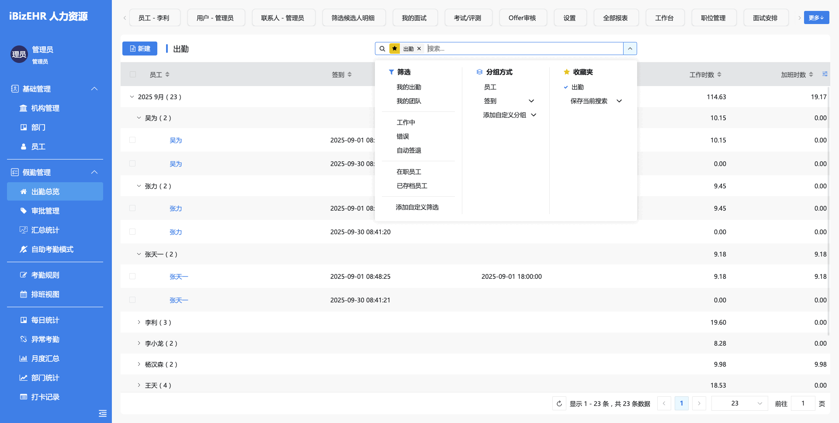
Task: Switch to the Offer审核 tab
Action: click(x=522, y=18)
